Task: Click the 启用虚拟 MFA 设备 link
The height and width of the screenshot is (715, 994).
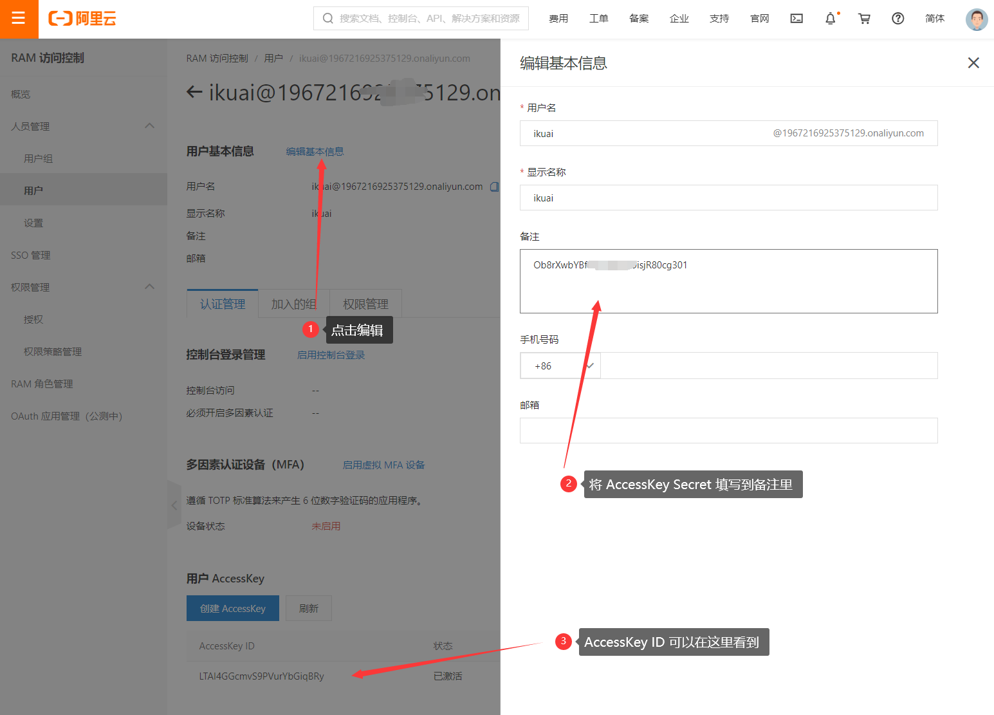Action: tap(383, 465)
